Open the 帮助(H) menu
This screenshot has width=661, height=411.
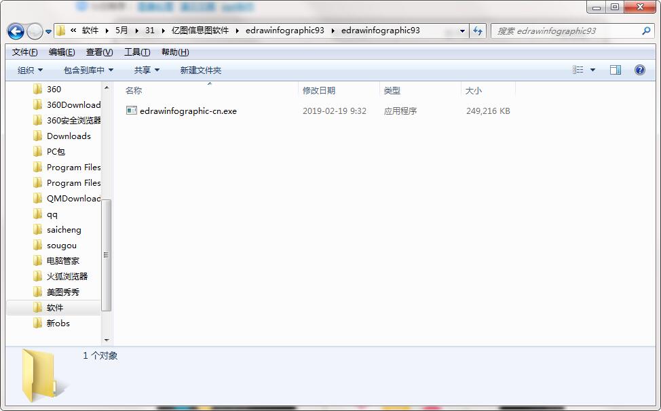click(175, 52)
